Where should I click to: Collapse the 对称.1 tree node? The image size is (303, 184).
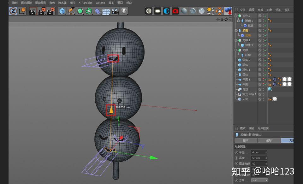[x=236, y=40]
